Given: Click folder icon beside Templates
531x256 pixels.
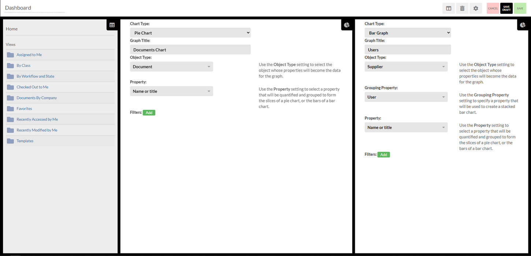Looking at the screenshot, I should point(10,141).
